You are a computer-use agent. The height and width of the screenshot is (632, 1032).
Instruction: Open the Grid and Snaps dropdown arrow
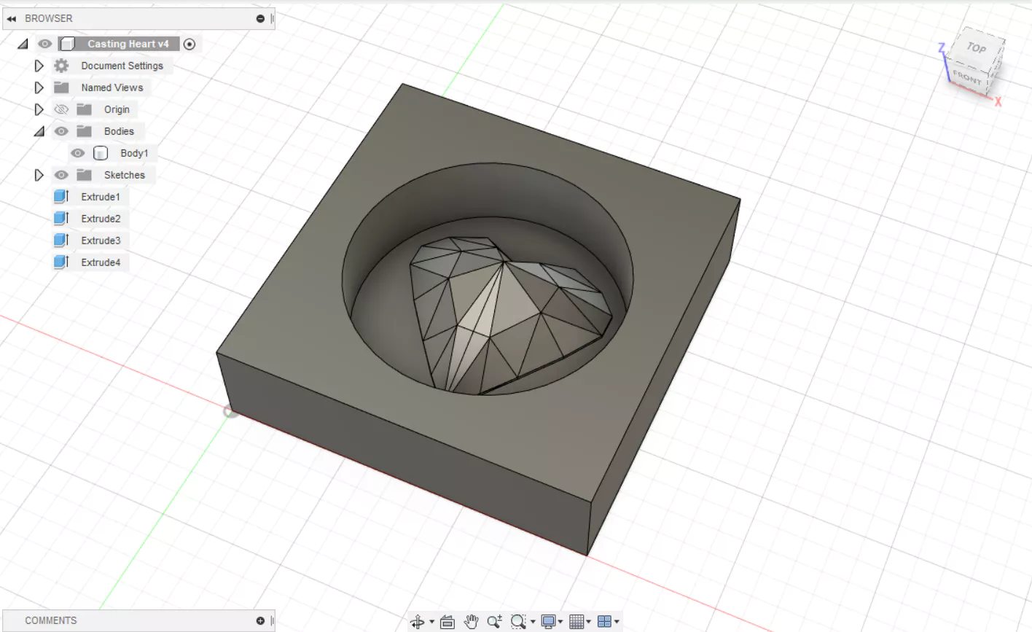click(x=589, y=622)
